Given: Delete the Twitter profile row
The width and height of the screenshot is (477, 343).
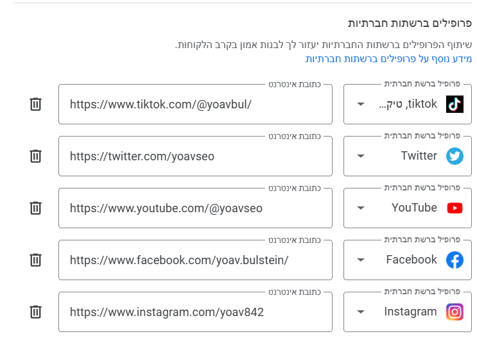Looking at the screenshot, I should [x=36, y=156].
